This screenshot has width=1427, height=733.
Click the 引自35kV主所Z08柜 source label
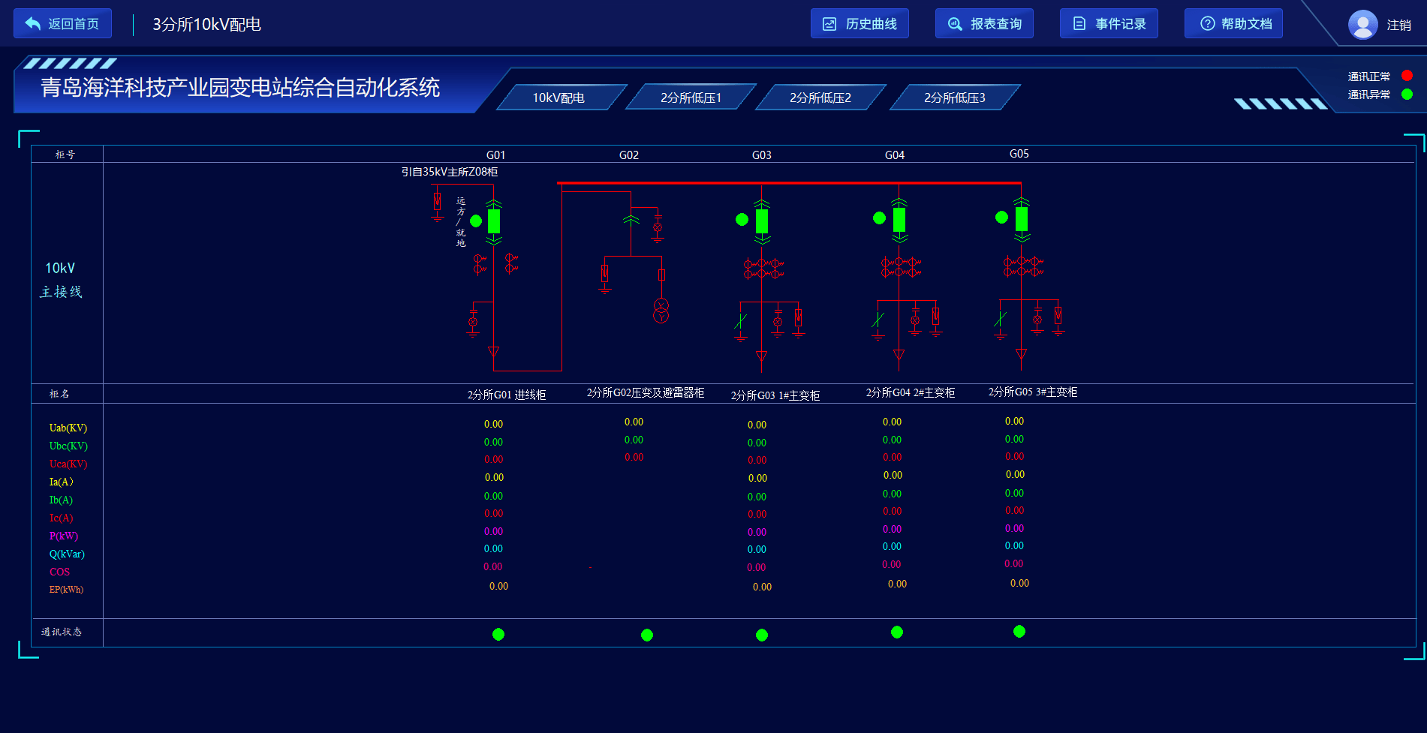point(450,172)
